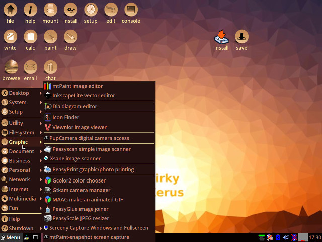Viewport: 322px width, 242px height.
Task: Expand the Network submenu arrow
Action: pos(41,180)
